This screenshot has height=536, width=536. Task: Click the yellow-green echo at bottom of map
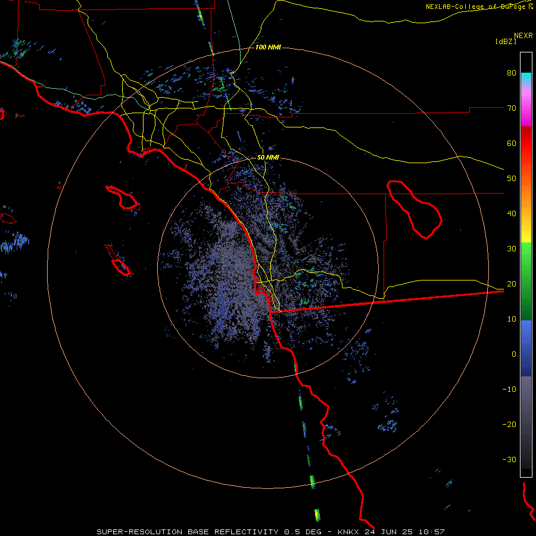click(317, 514)
